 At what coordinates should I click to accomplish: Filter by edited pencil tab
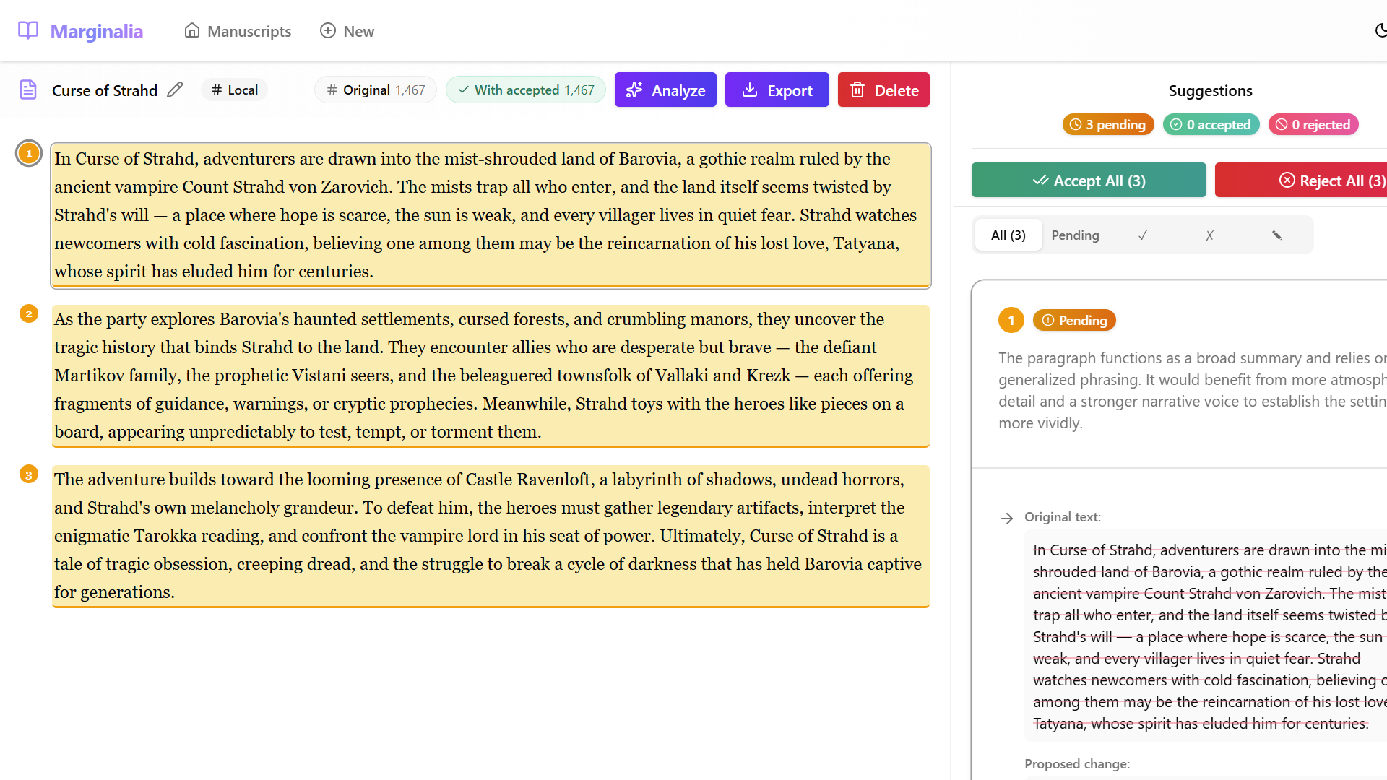(x=1276, y=235)
